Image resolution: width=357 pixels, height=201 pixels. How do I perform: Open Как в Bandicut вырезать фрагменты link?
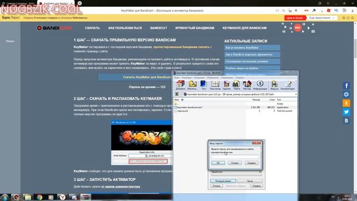coord(252,55)
